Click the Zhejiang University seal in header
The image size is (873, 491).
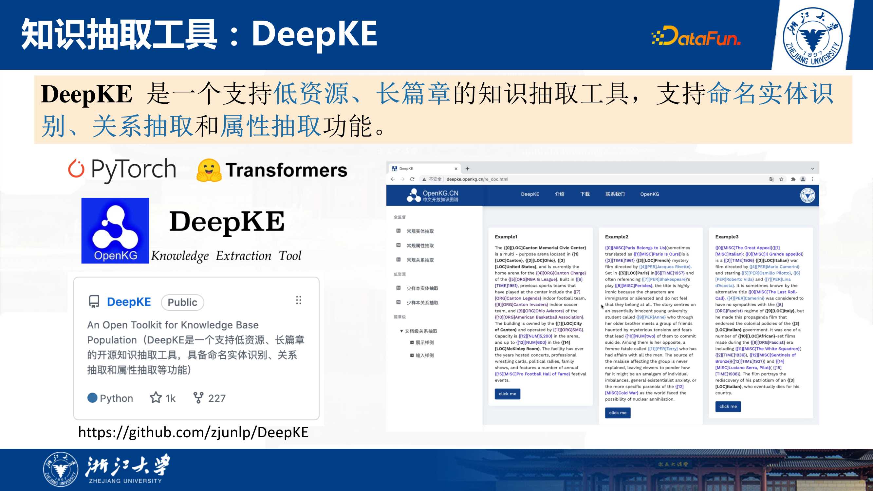813,37
